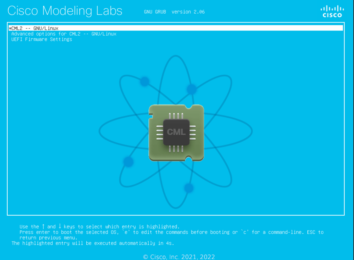Click the green CML chip icon
This screenshot has height=260, width=354.
point(176,133)
